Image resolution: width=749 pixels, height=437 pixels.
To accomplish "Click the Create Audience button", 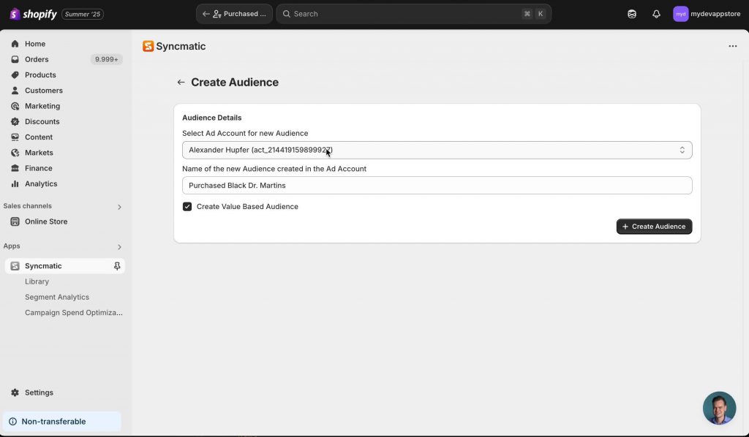I will 654,227.
